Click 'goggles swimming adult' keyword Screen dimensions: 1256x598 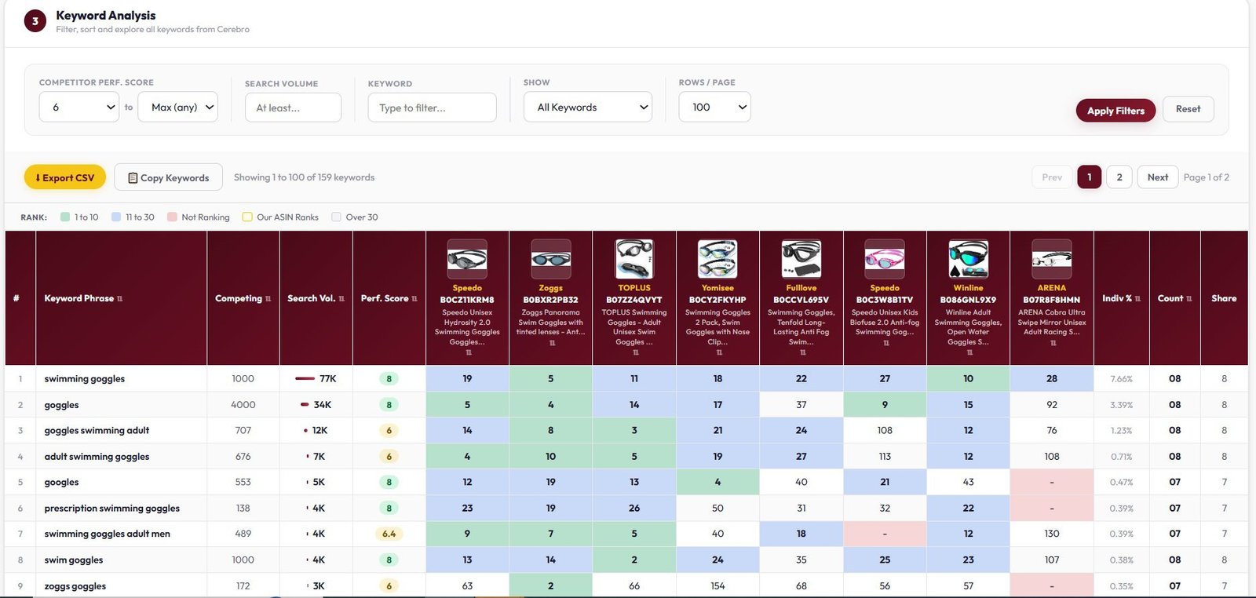tap(97, 430)
